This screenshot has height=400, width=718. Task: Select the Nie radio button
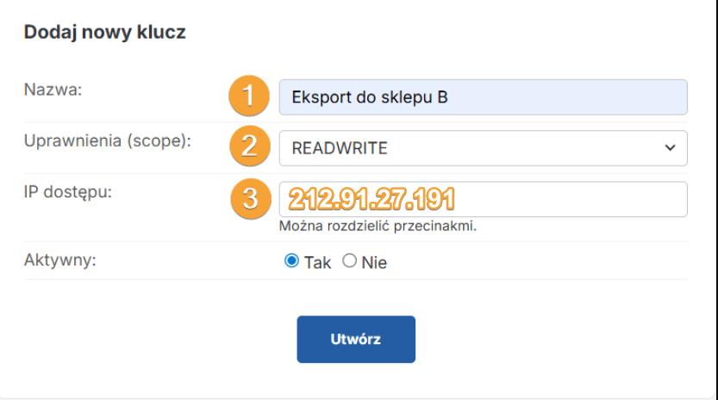349,261
